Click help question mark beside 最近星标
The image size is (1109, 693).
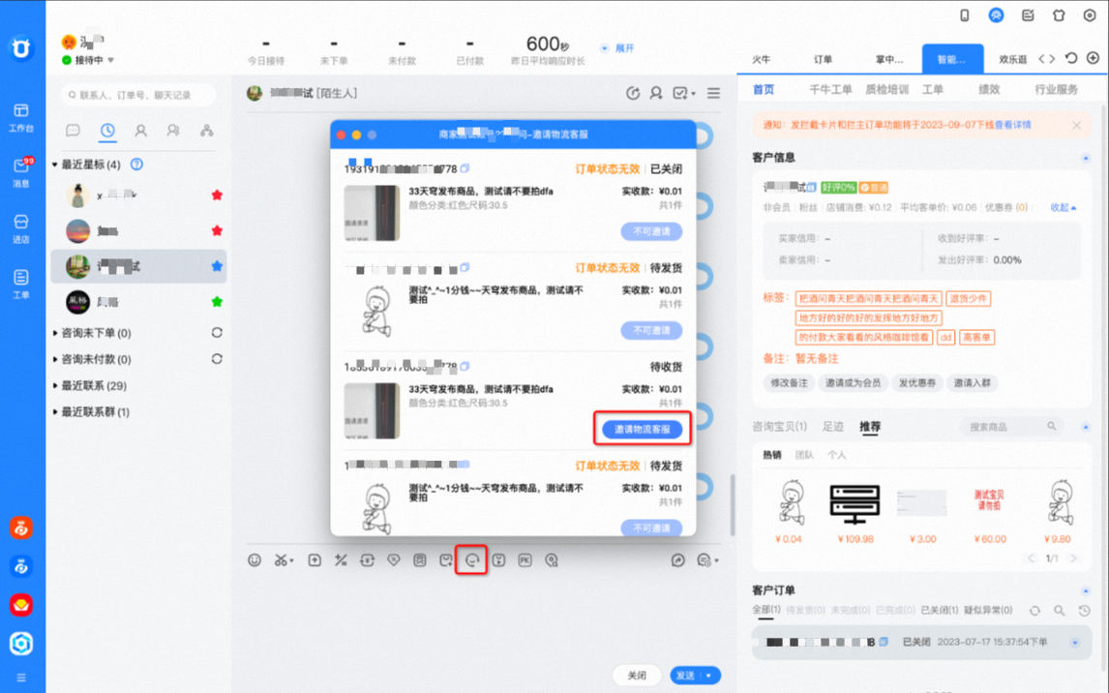coord(136,165)
